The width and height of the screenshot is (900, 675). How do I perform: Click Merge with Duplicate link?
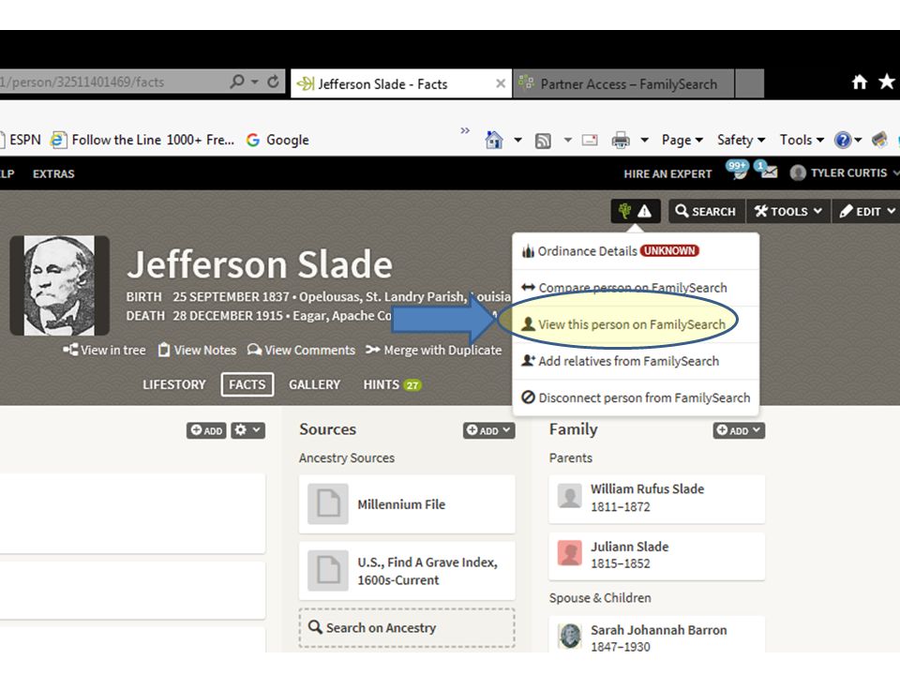pos(433,350)
